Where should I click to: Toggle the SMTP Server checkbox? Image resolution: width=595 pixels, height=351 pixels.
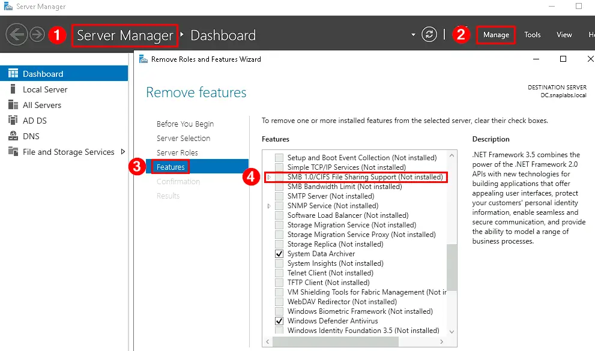click(279, 196)
